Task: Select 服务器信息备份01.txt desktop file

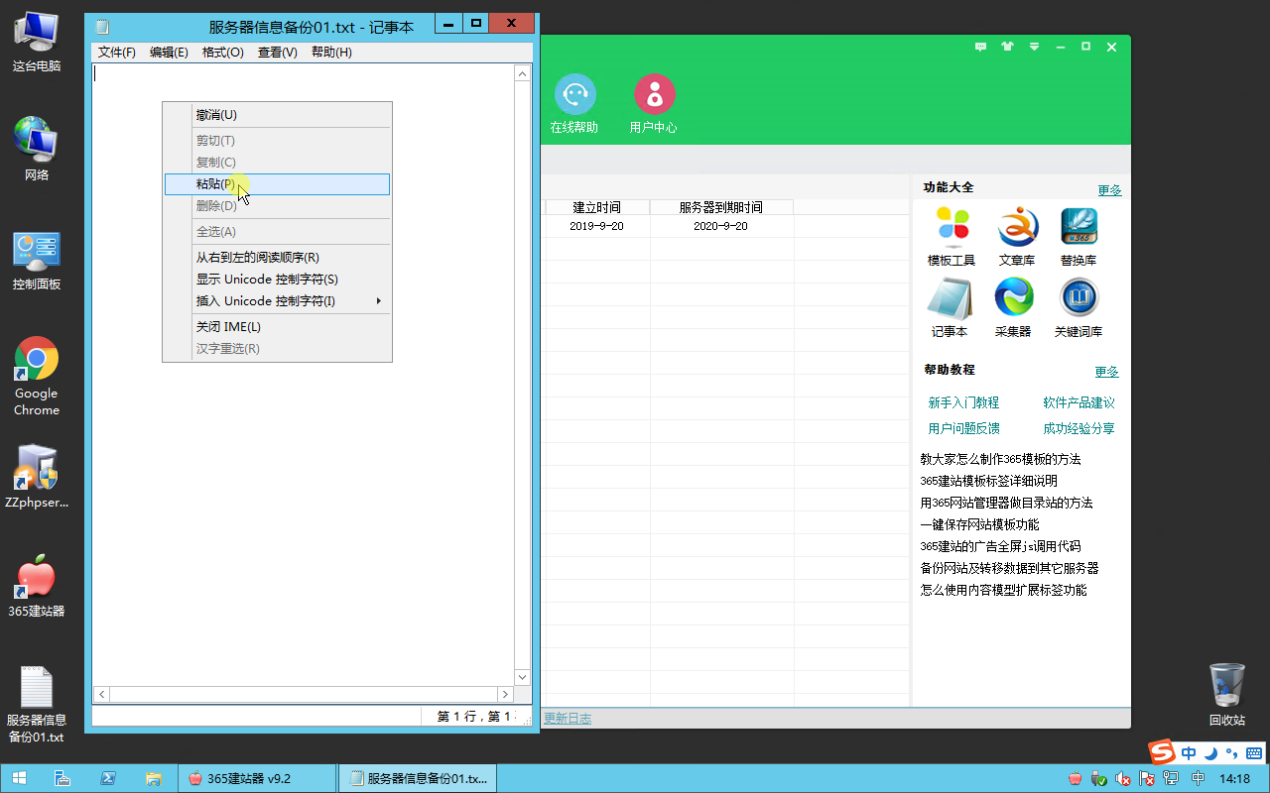Action: (x=37, y=705)
